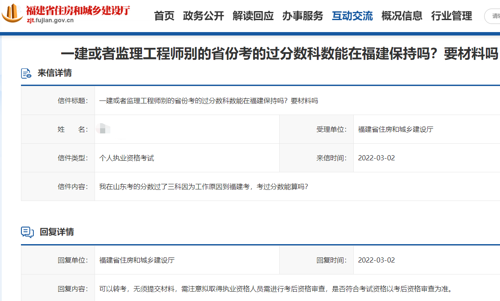500x301 pixels.
Task: Click the document icon beside 来信详情
Action: [27, 73]
